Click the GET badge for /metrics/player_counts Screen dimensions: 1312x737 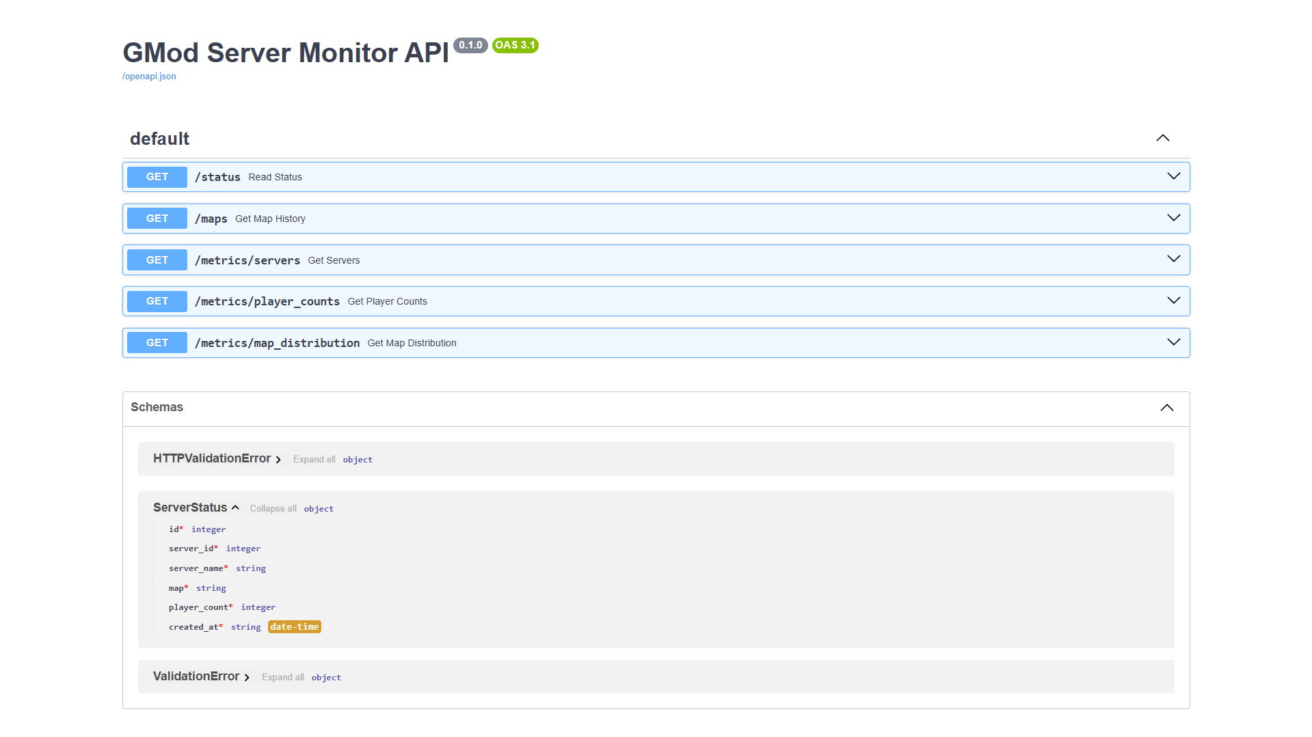[x=157, y=301]
